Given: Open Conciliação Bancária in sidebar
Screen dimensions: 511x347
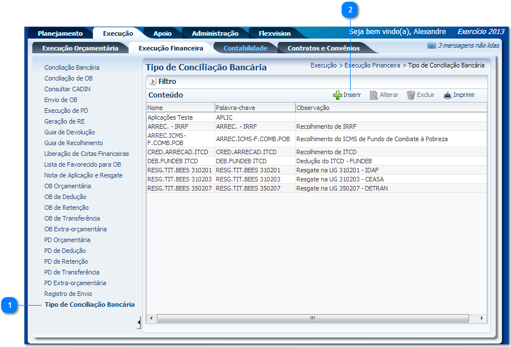Looking at the screenshot, I should click(71, 67).
